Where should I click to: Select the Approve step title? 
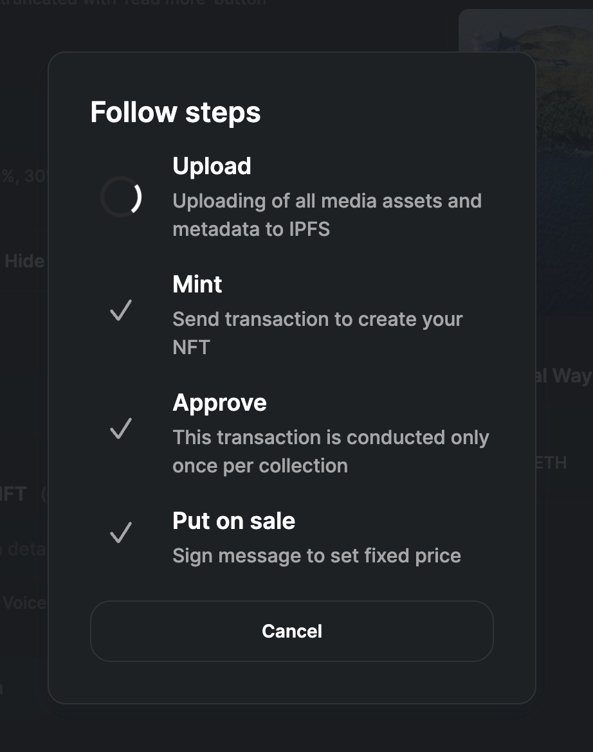pos(219,402)
